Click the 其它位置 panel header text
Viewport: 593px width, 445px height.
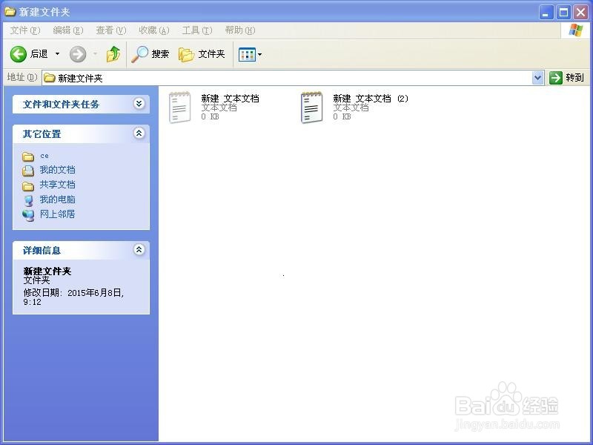pyautogui.click(x=42, y=134)
